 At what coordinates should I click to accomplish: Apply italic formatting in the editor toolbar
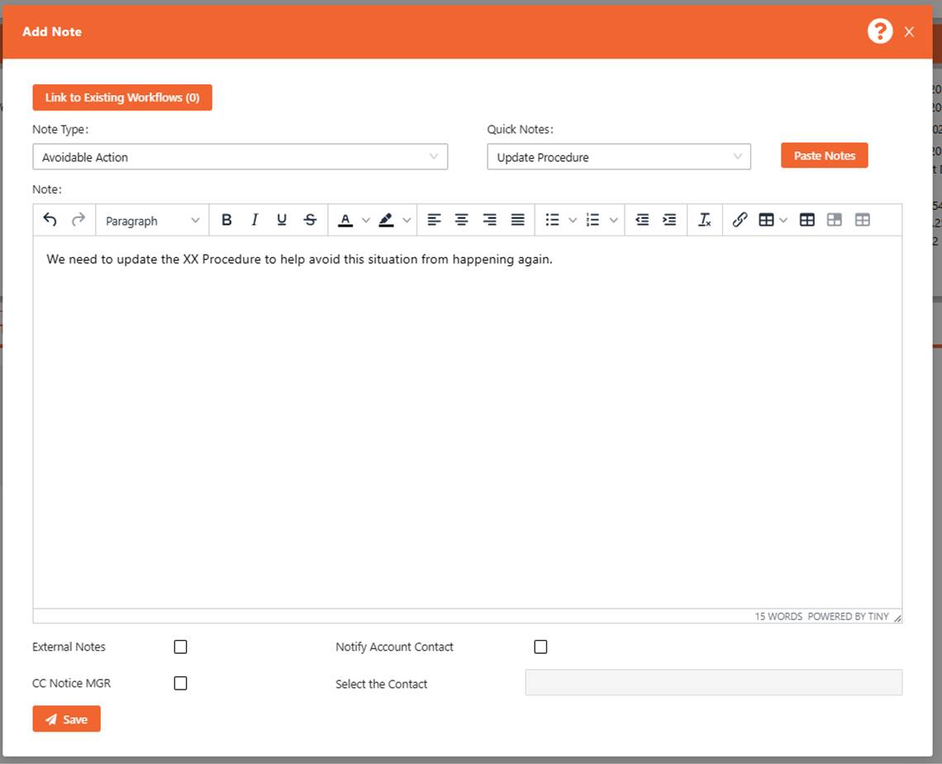255,219
